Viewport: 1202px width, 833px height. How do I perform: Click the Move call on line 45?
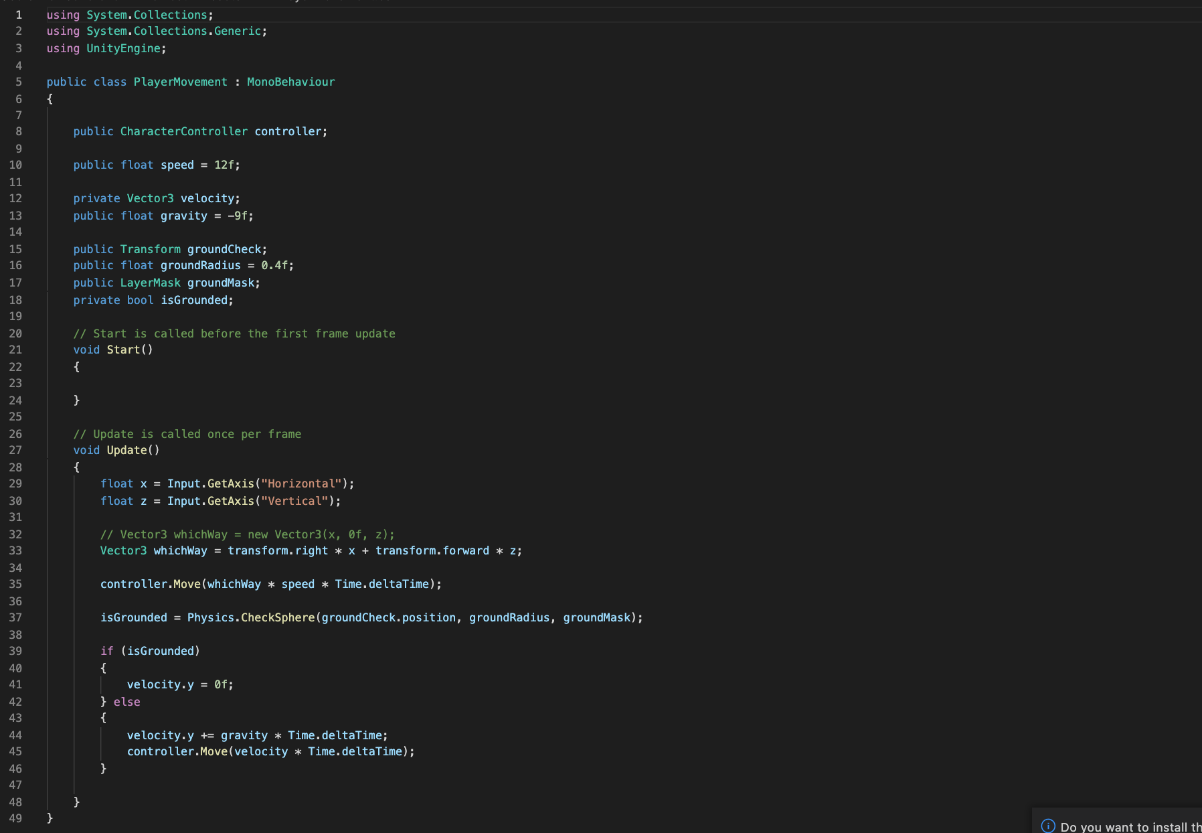click(214, 751)
